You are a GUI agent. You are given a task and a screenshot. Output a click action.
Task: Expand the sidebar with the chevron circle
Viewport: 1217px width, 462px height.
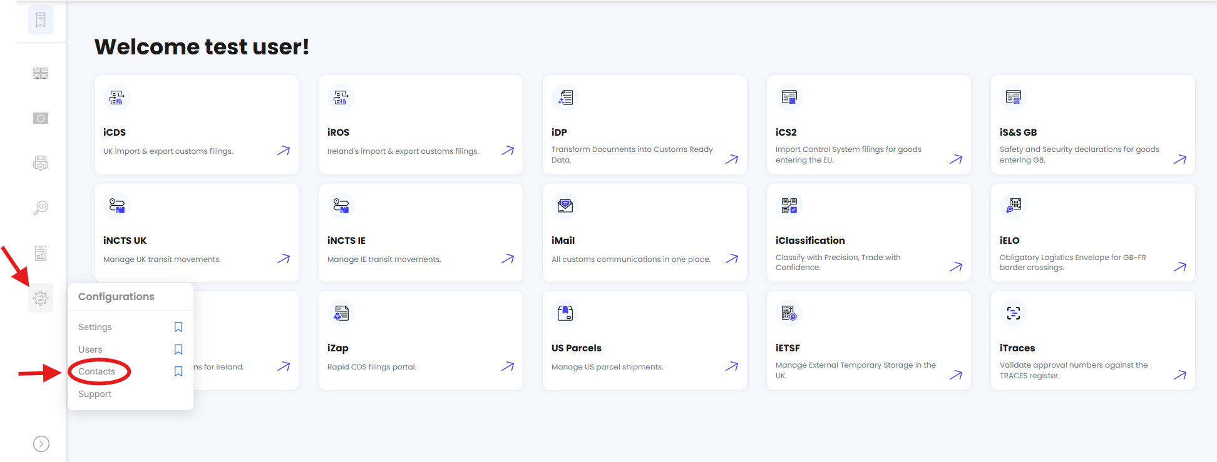(x=41, y=444)
